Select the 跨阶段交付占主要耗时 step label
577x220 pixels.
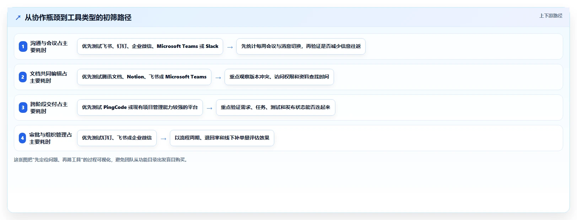point(49,108)
